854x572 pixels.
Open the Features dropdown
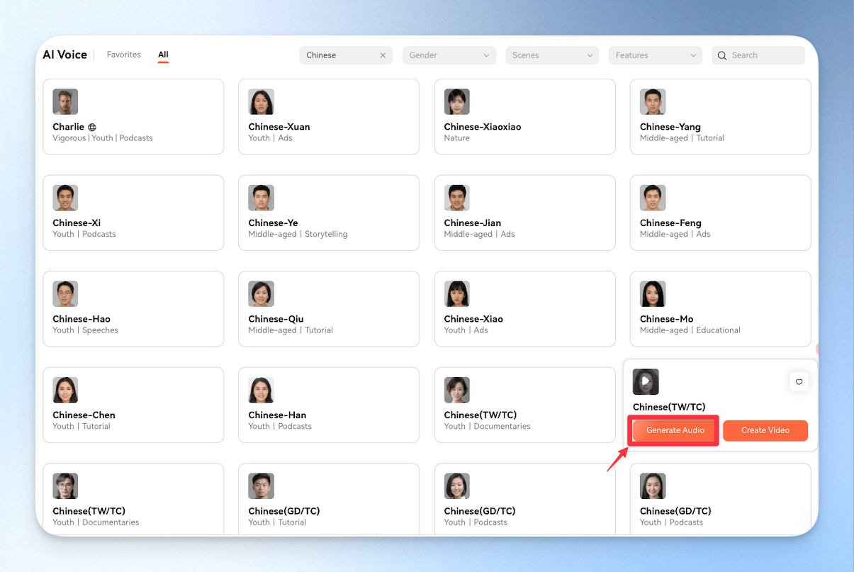pyautogui.click(x=655, y=55)
